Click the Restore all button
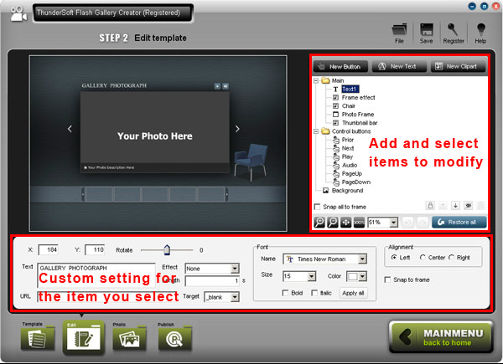 click(459, 223)
